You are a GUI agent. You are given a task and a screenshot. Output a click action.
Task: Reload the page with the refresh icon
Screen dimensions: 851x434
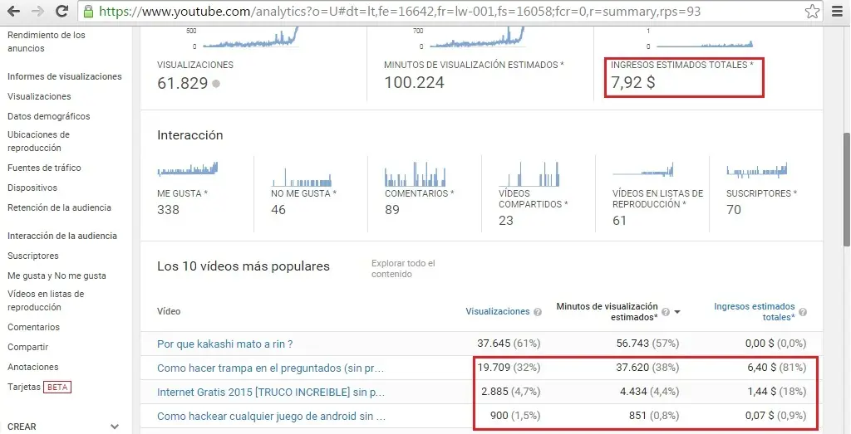61,11
